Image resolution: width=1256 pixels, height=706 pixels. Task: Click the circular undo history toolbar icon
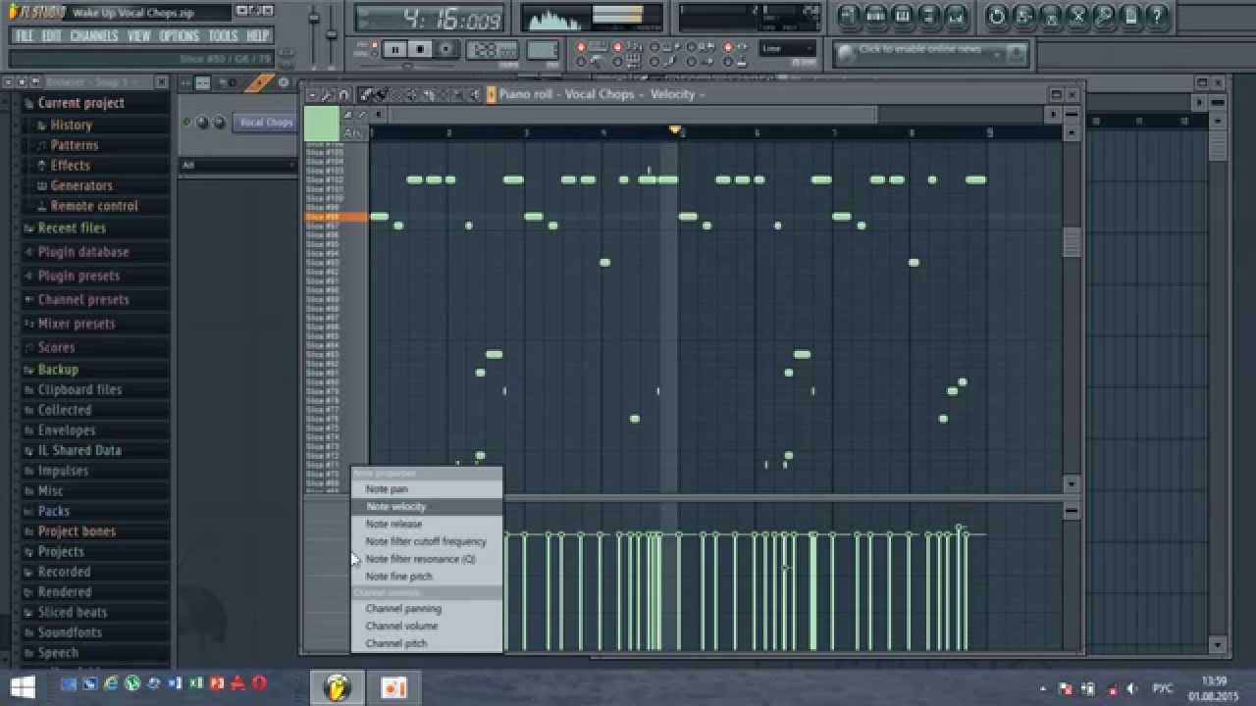[x=997, y=17]
